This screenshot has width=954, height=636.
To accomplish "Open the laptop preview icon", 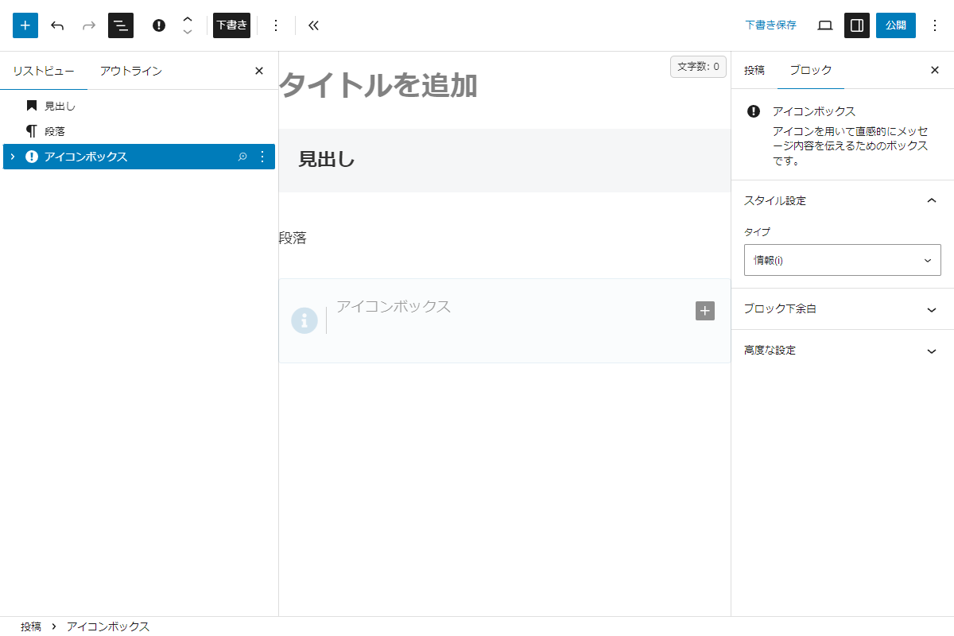I will [825, 25].
